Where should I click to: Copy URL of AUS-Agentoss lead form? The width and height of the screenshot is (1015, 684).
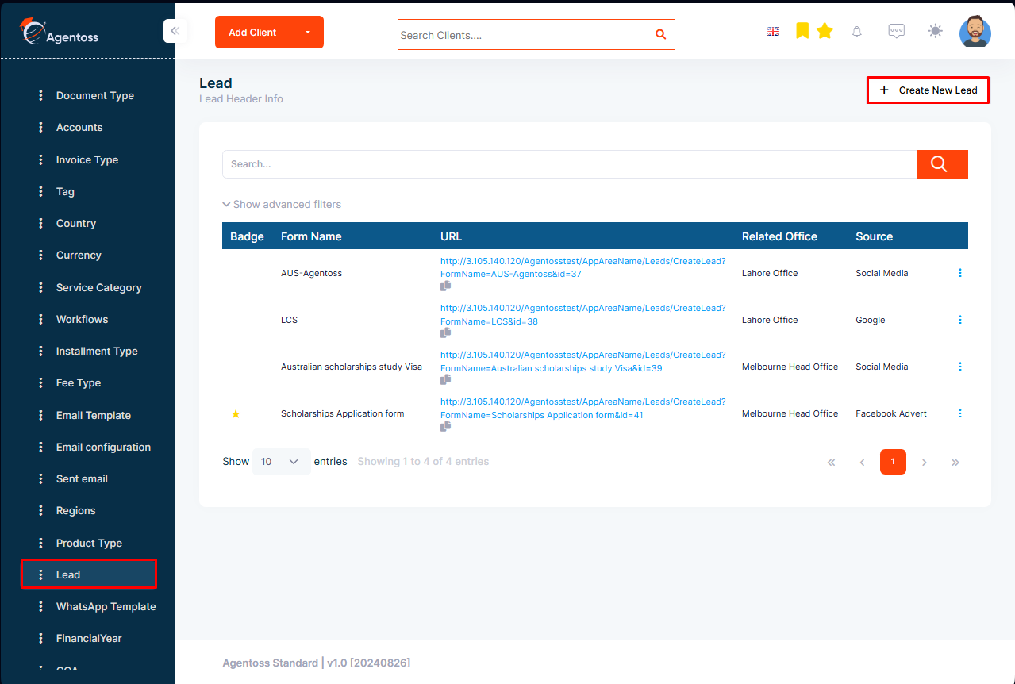pyautogui.click(x=446, y=286)
